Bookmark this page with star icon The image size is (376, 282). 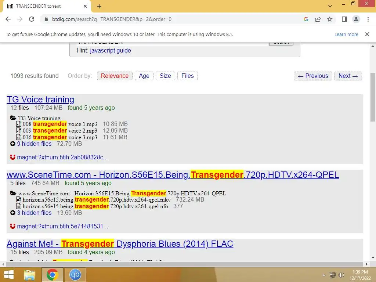(x=330, y=19)
